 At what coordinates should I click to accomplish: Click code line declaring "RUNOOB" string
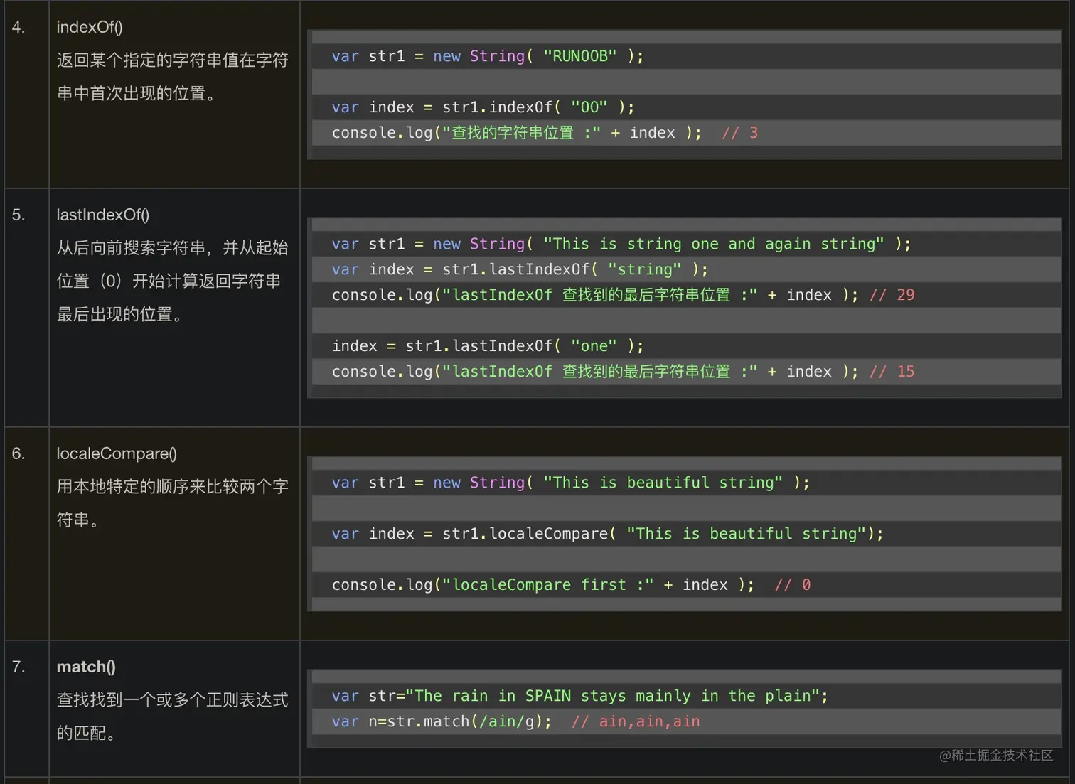click(x=488, y=56)
